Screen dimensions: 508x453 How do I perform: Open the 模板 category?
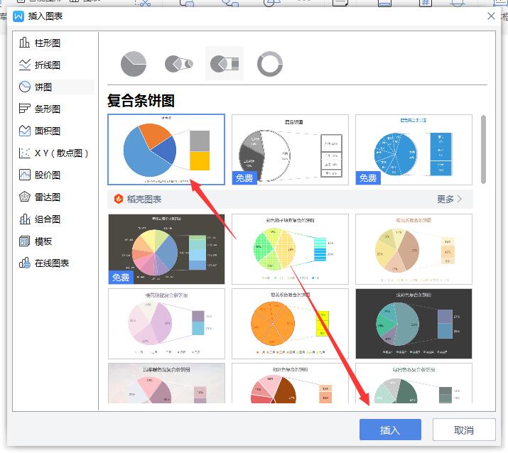click(55, 241)
